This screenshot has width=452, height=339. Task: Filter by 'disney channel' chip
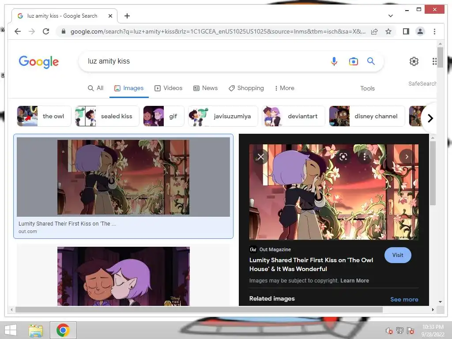(x=367, y=116)
